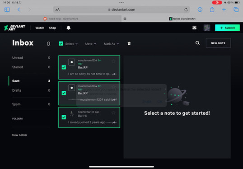The height and width of the screenshot is (169, 243).
Task: Click musclemom1234 avatar on 'I am so sorry' note
Action: pyautogui.click(x=72, y=62)
